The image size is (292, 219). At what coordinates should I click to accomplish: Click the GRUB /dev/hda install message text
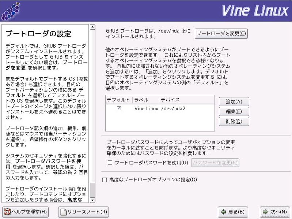coord(148,34)
